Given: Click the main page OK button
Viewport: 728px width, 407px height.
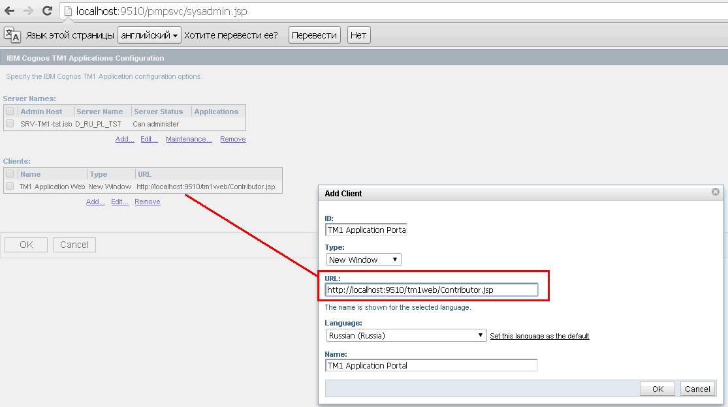Looking at the screenshot, I should coord(26,245).
